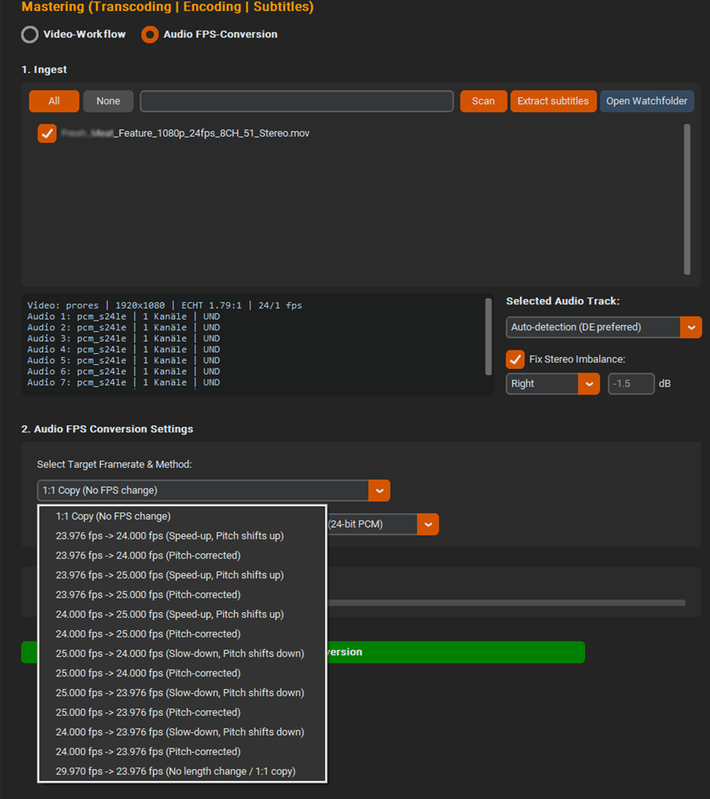Click the chevron beside 24-bit PCM
Screen dimensions: 710x799
coord(428,524)
